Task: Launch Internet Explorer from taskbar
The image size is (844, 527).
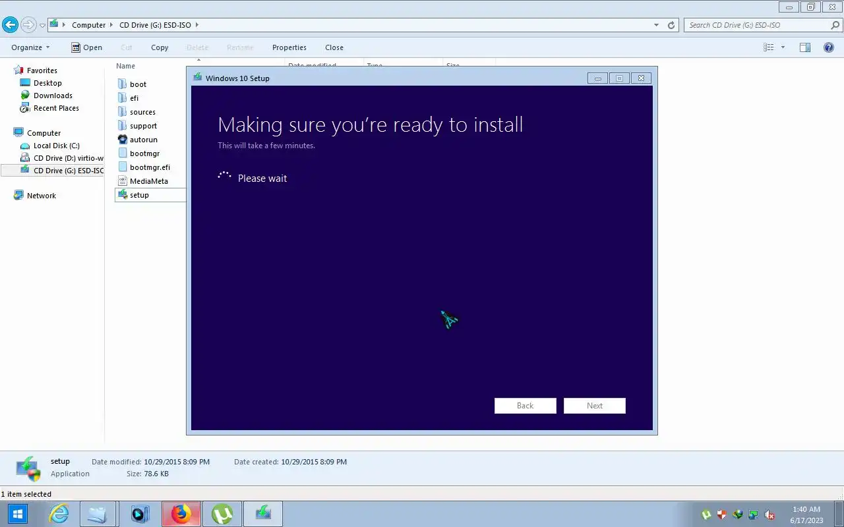Action: [x=59, y=514]
